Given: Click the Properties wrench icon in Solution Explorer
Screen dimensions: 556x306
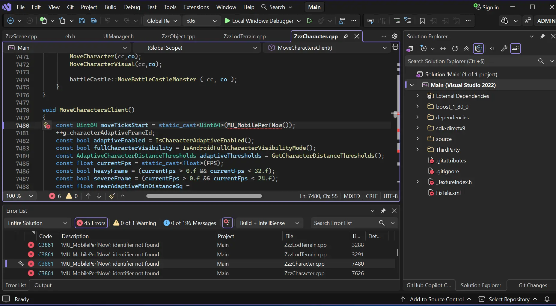Looking at the screenshot, I should [x=504, y=48].
